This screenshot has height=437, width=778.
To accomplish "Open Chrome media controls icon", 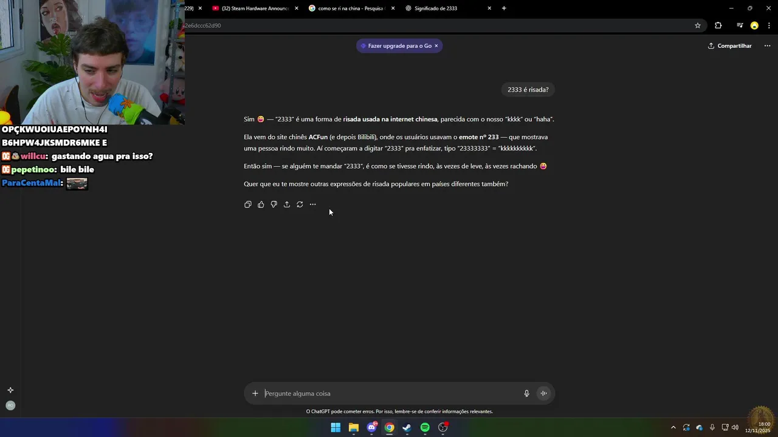I will pyautogui.click(x=740, y=25).
